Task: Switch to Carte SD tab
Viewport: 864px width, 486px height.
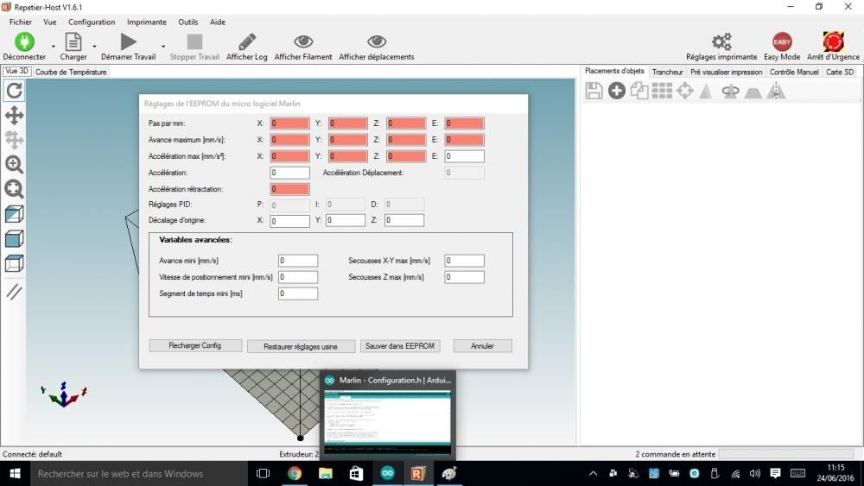Action: tap(840, 73)
